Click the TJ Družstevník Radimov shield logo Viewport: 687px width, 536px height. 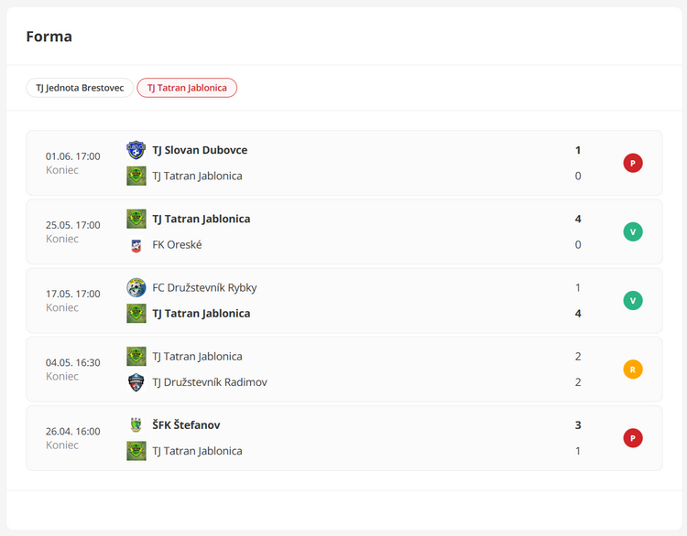[x=136, y=382]
